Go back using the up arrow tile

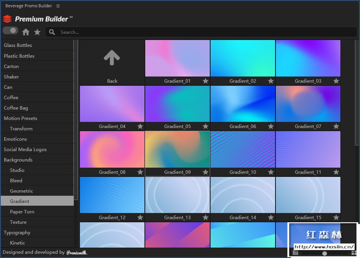[x=112, y=58]
